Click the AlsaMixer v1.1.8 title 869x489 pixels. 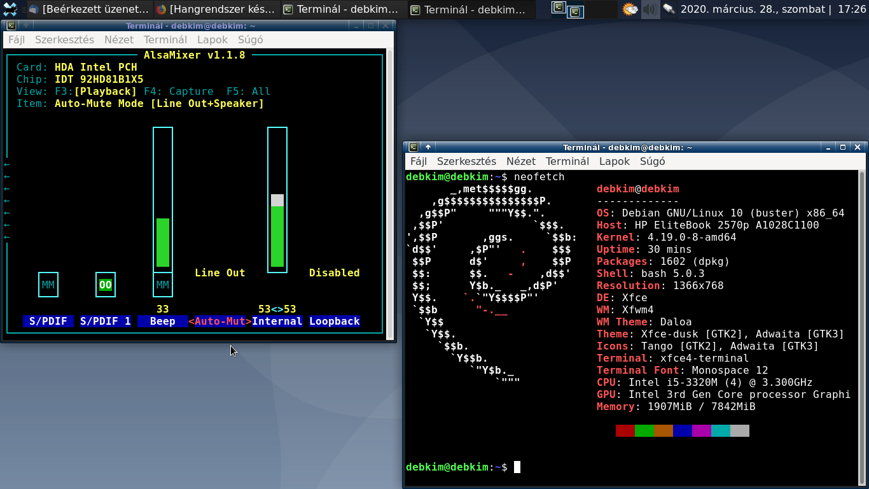tap(195, 55)
